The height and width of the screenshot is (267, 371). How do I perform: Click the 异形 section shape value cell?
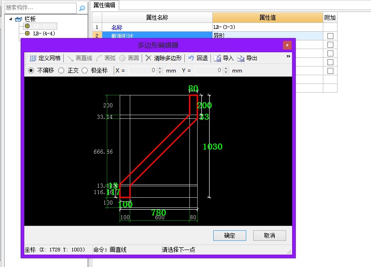click(x=268, y=35)
